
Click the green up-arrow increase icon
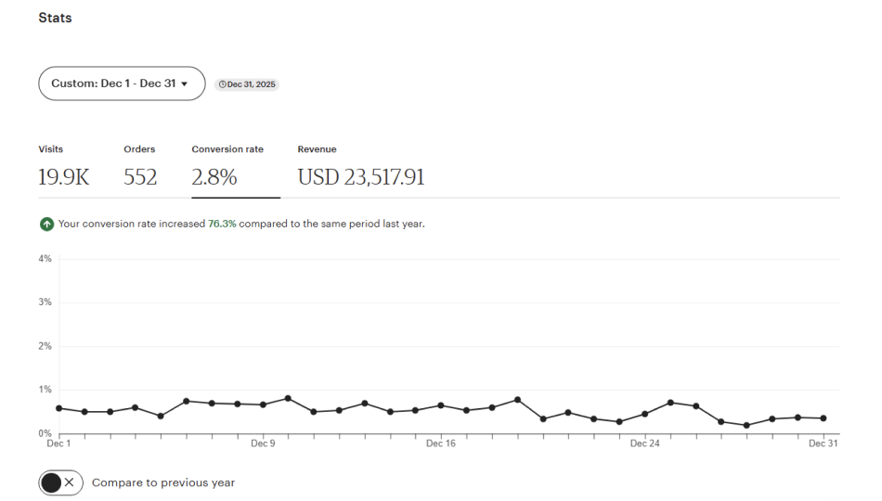46,224
